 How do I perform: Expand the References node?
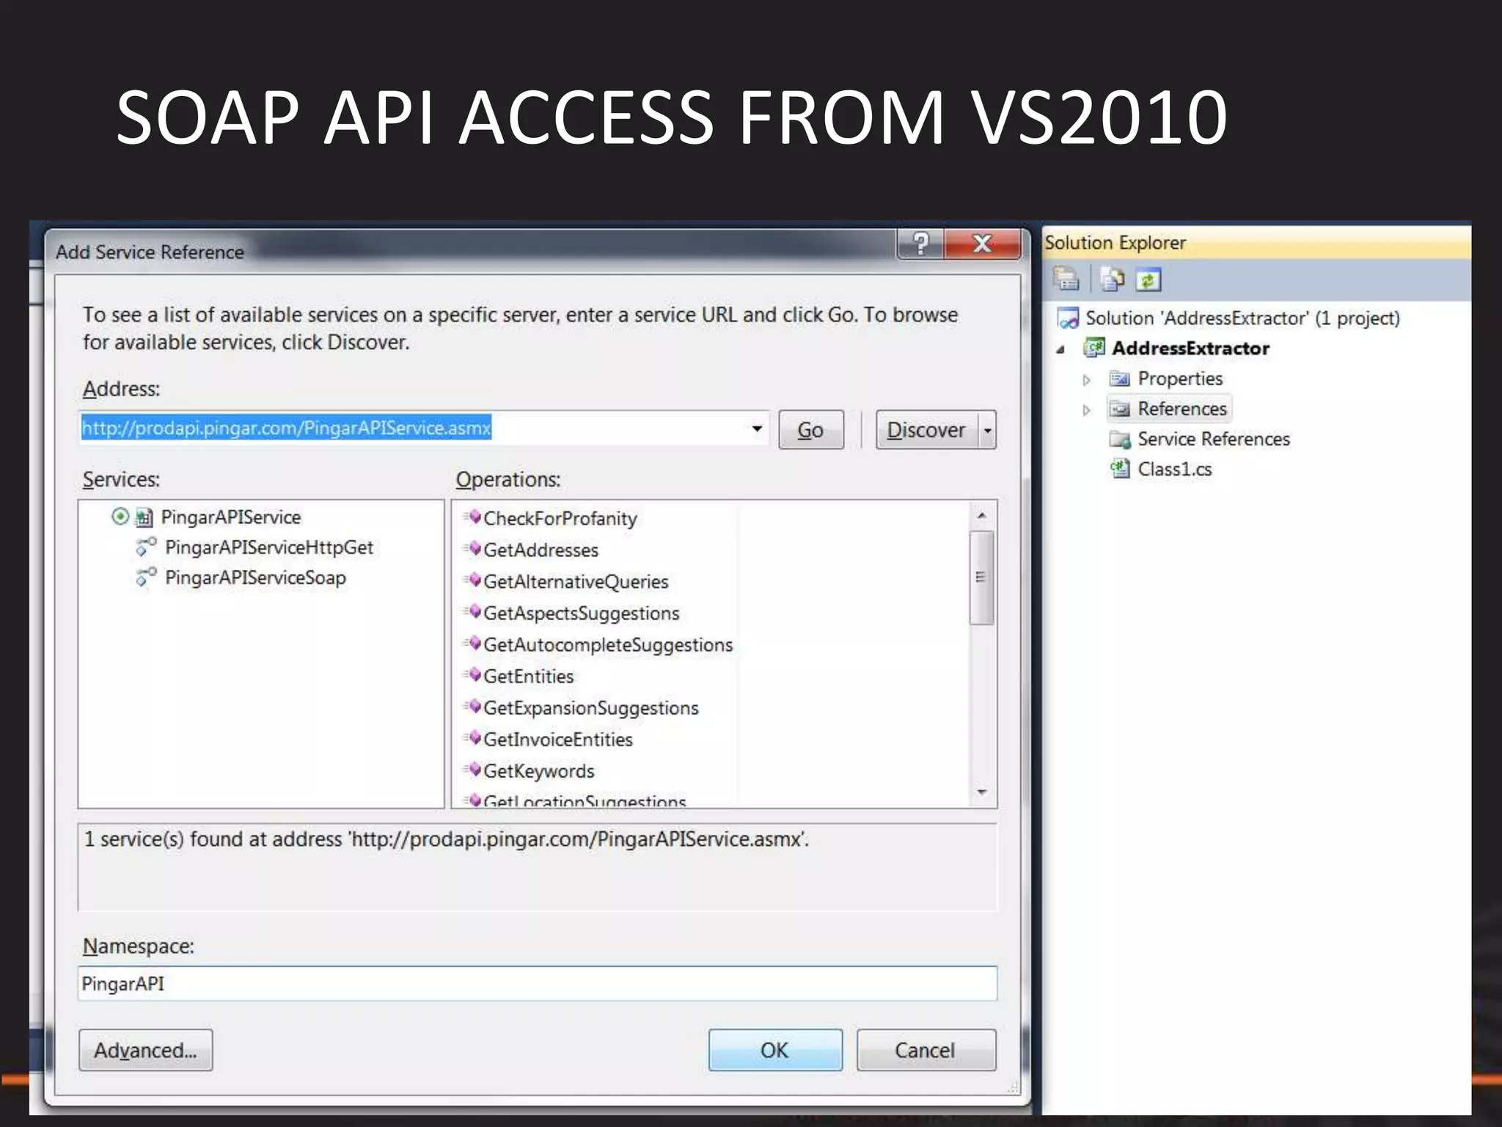(x=1086, y=410)
